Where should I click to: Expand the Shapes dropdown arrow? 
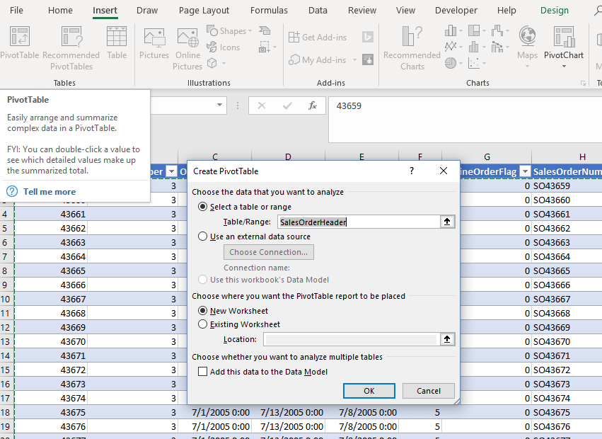tap(250, 31)
